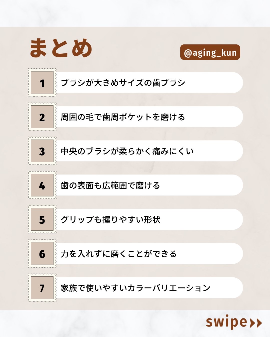Click the number 6 stamp badge
The image size is (270, 337).
coord(42,254)
